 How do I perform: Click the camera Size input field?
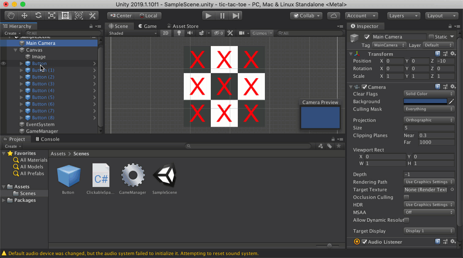tap(429, 128)
